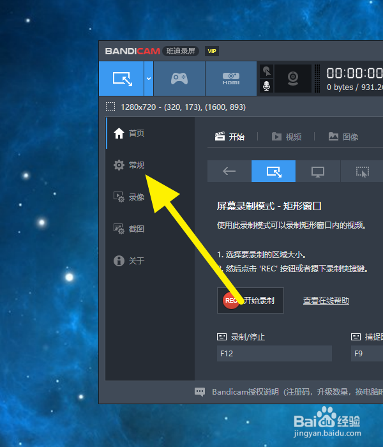383x447 pixels.
Task: Switch to the 视频 tab
Action: coord(287,137)
